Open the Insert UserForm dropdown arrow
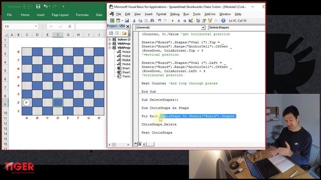This screenshot has width=321, height=180. 122,20
